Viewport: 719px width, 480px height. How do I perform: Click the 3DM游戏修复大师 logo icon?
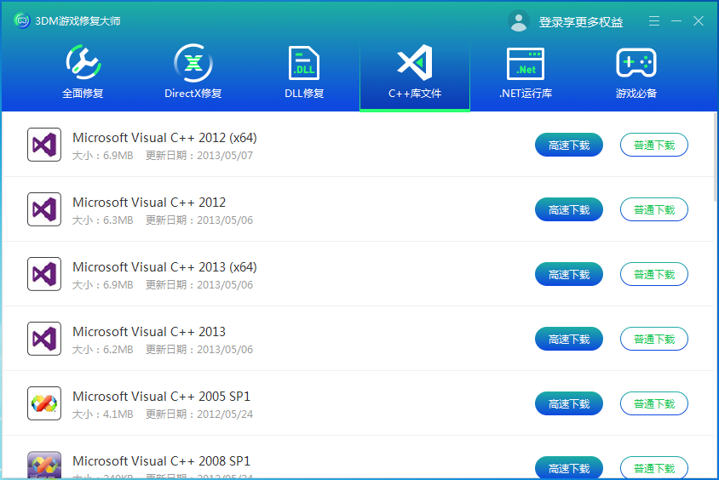pos(21,20)
